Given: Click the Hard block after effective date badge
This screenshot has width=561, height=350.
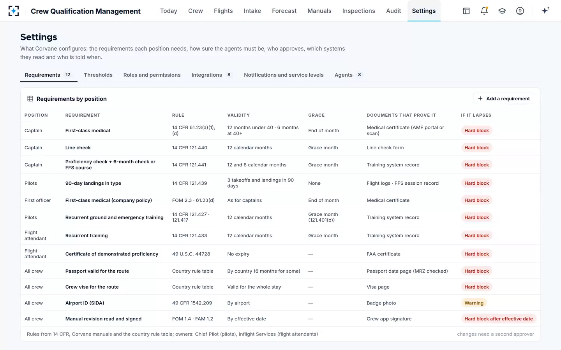Looking at the screenshot, I should pos(499,319).
